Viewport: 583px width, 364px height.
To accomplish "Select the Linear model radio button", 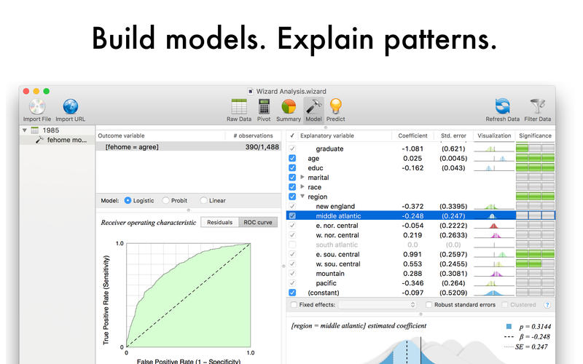I will click(x=203, y=201).
